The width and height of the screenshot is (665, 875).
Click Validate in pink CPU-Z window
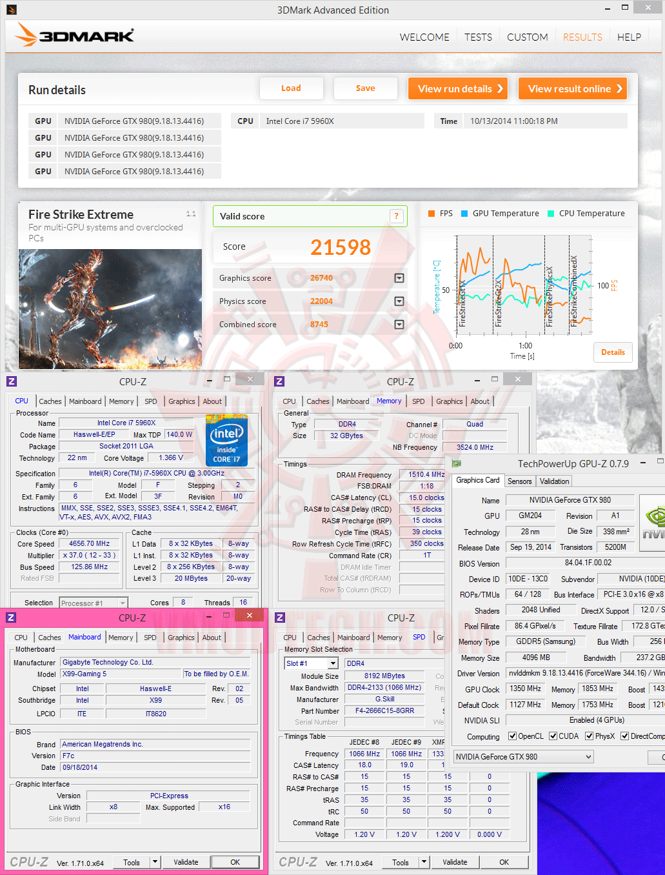click(186, 862)
